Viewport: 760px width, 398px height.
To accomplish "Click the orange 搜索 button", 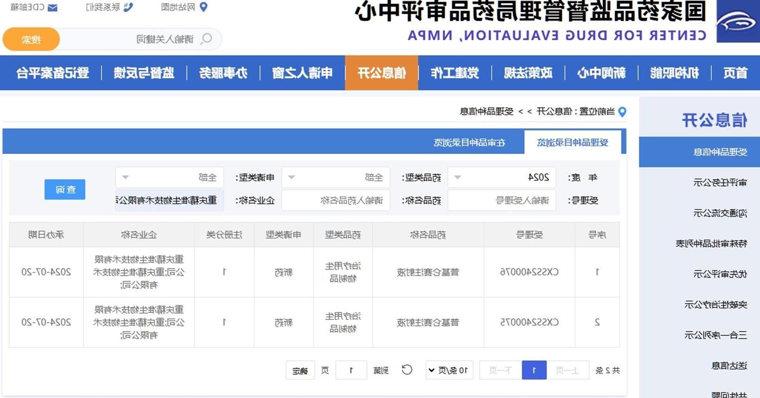I will (x=31, y=39).
